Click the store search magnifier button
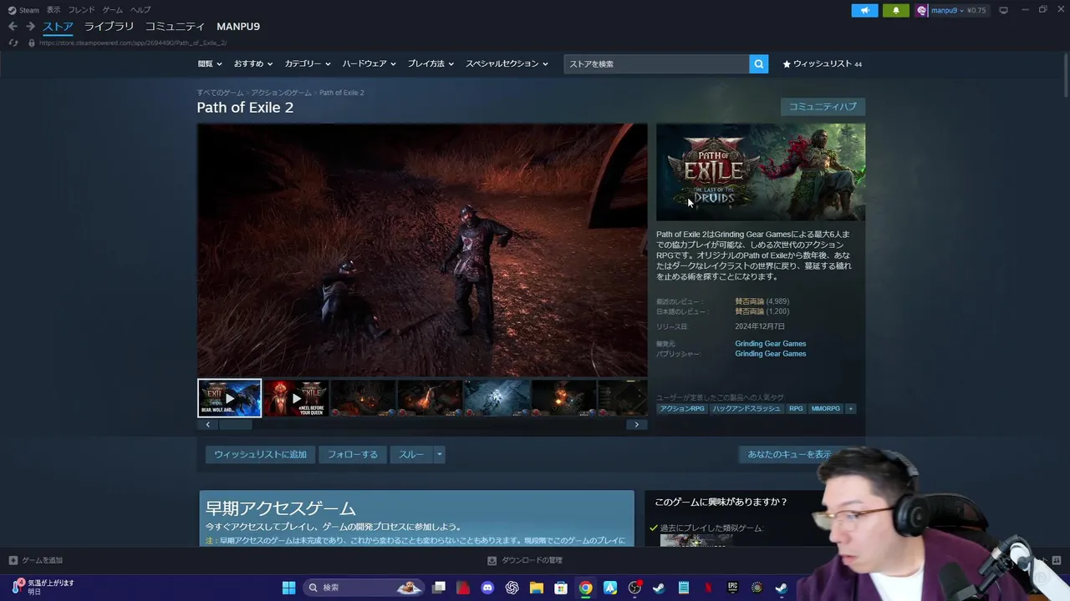The height and width of the screenshot is (601, 1070). tap(758, 63)
